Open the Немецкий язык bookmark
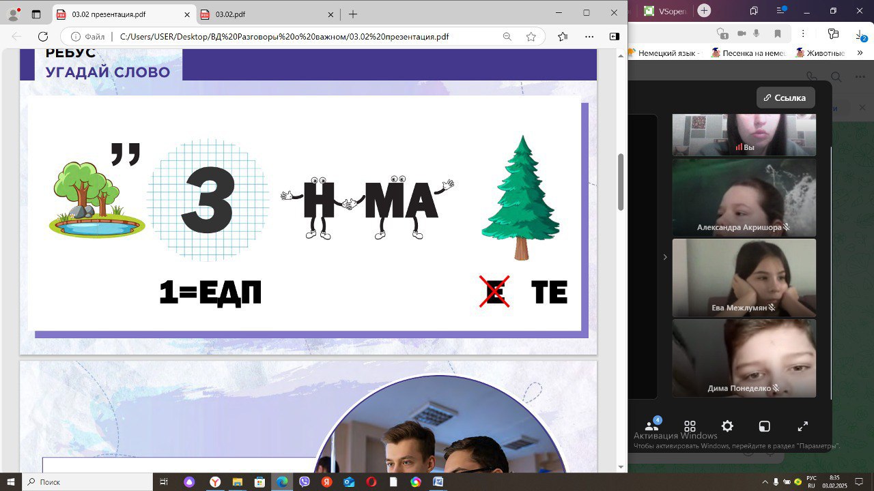The width and height of the screenshot is (874, 491). (664, 53)
